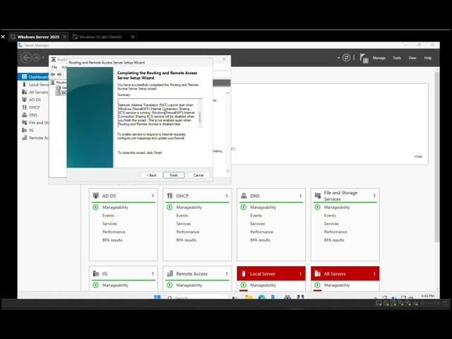This screenshot has width=452, height=339.
Task: Select the DC server node with red icon
Action: 61,93
